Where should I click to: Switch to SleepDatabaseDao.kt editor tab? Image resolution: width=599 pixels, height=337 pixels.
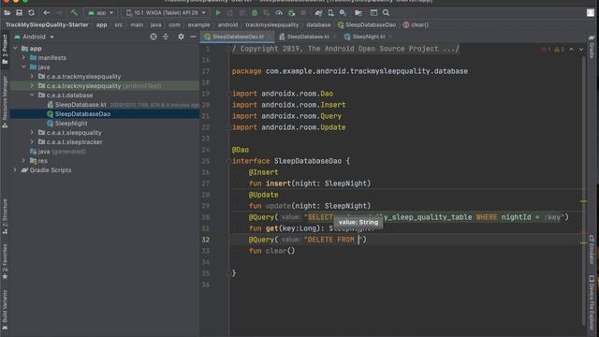(x=238, y=37)
